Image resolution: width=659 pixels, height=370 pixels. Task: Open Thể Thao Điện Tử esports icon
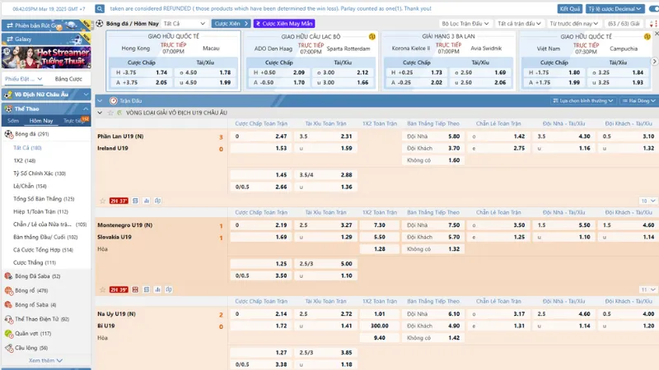(x=8, y=319)
